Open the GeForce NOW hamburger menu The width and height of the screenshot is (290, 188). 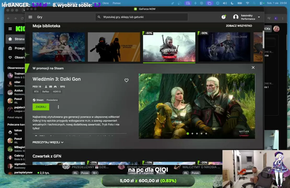tap(30, 17)
